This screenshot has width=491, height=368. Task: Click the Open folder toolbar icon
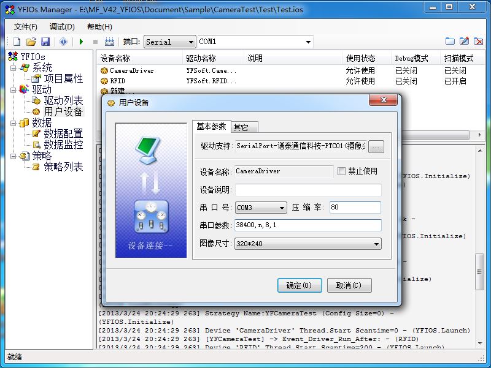[31, 42]
